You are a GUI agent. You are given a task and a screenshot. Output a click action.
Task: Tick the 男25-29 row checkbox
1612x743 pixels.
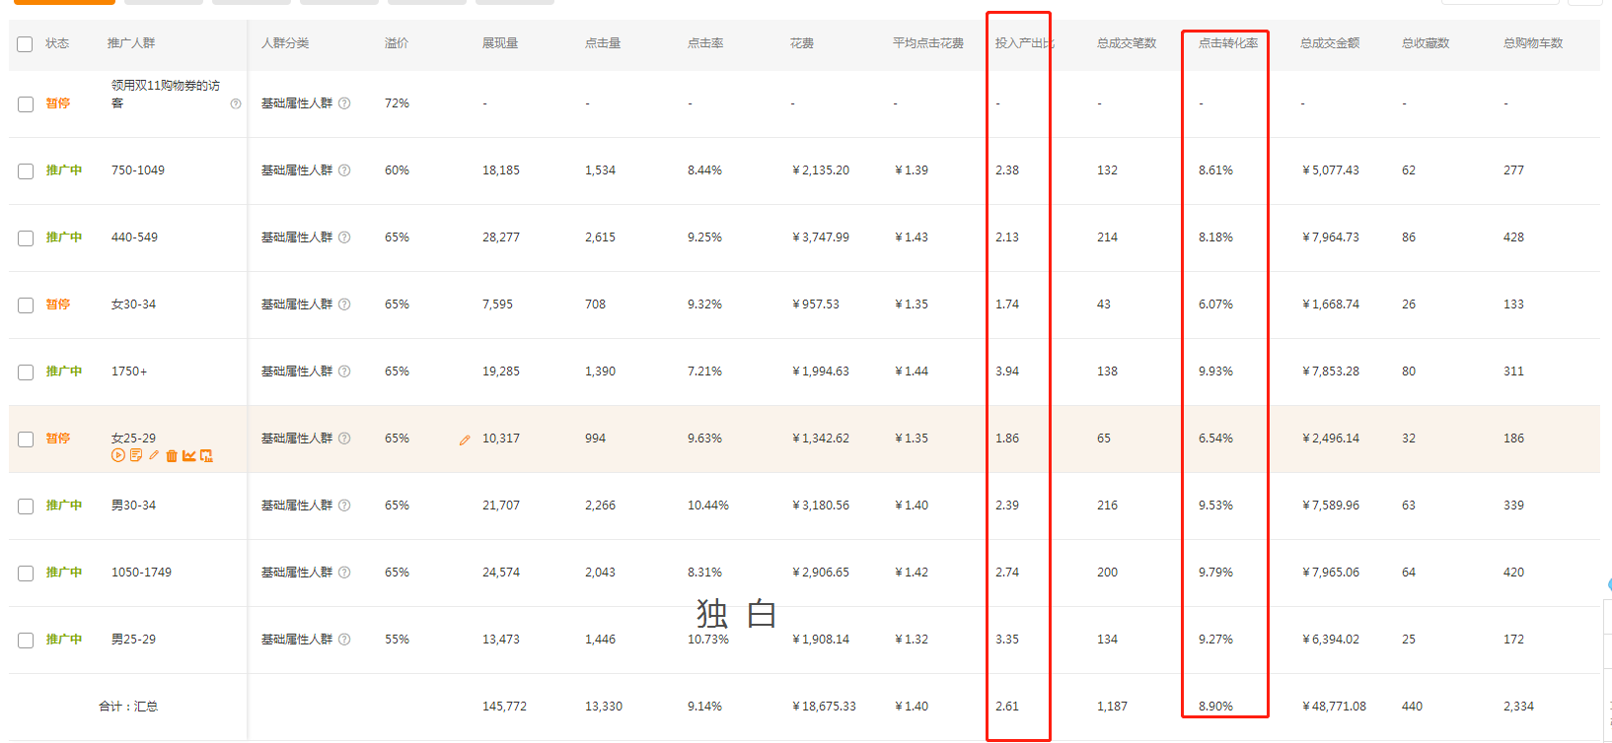[x=26, y=641]
